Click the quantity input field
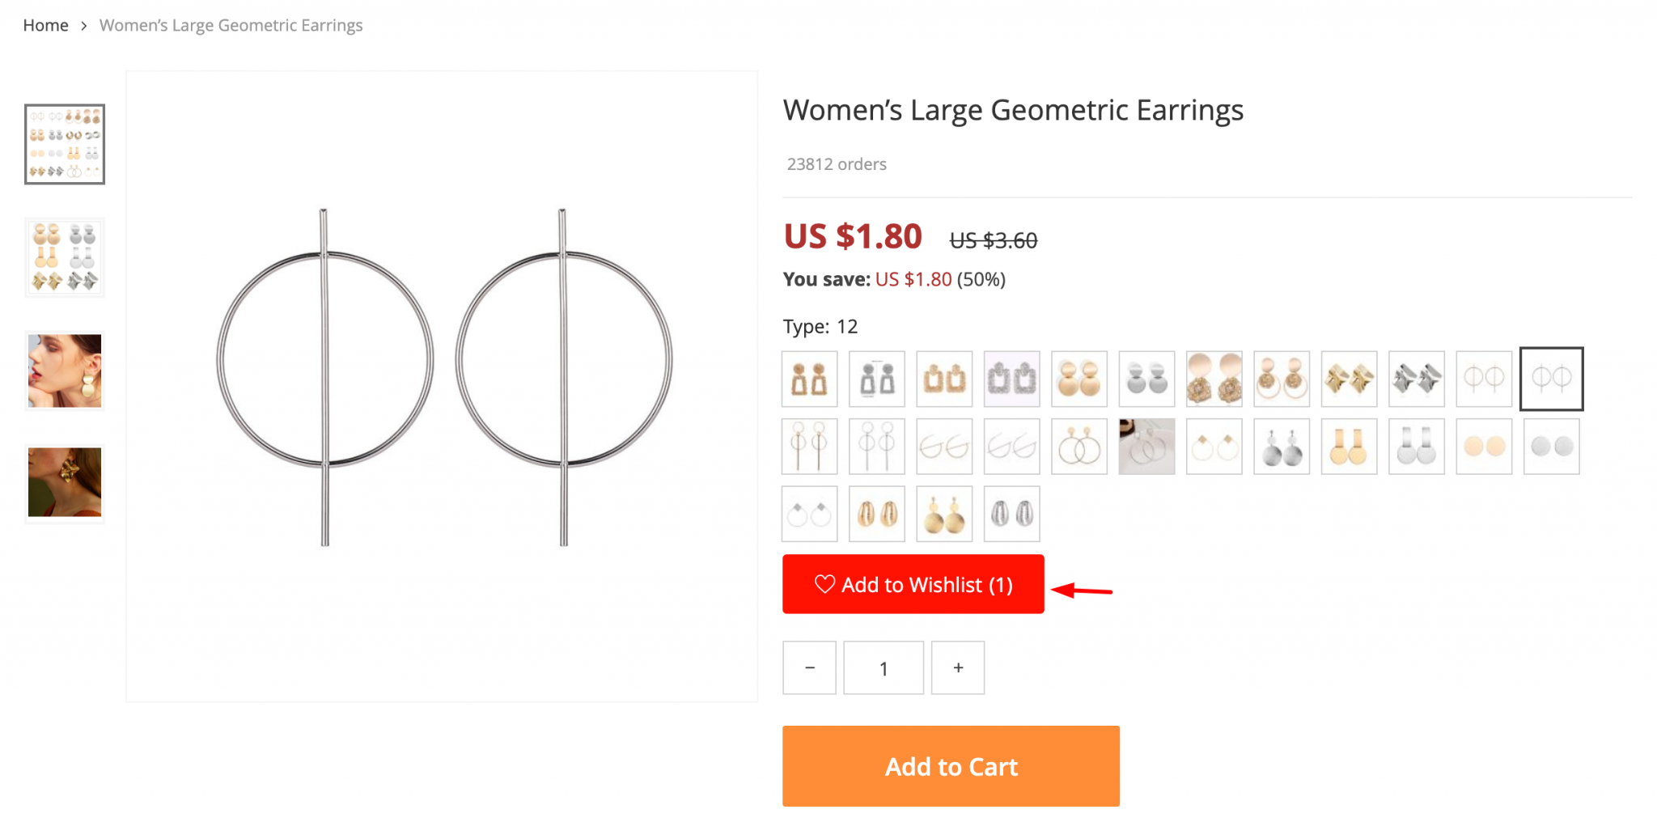Image resolution: width=1657 pixels, height=839 pixels. tap(884, 667)
